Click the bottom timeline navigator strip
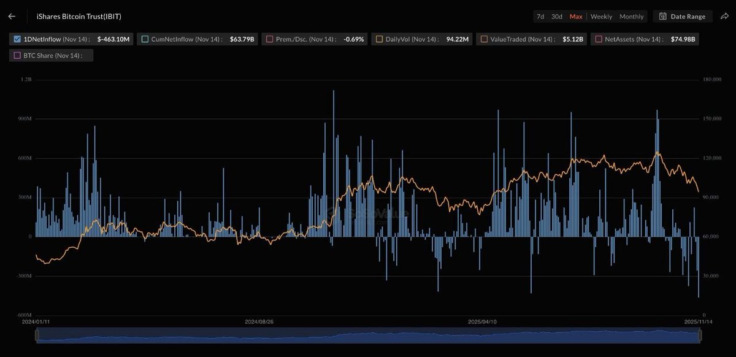The width and height of the screenshot is (736, 357). pyautogui.click(x=368, y=336)
